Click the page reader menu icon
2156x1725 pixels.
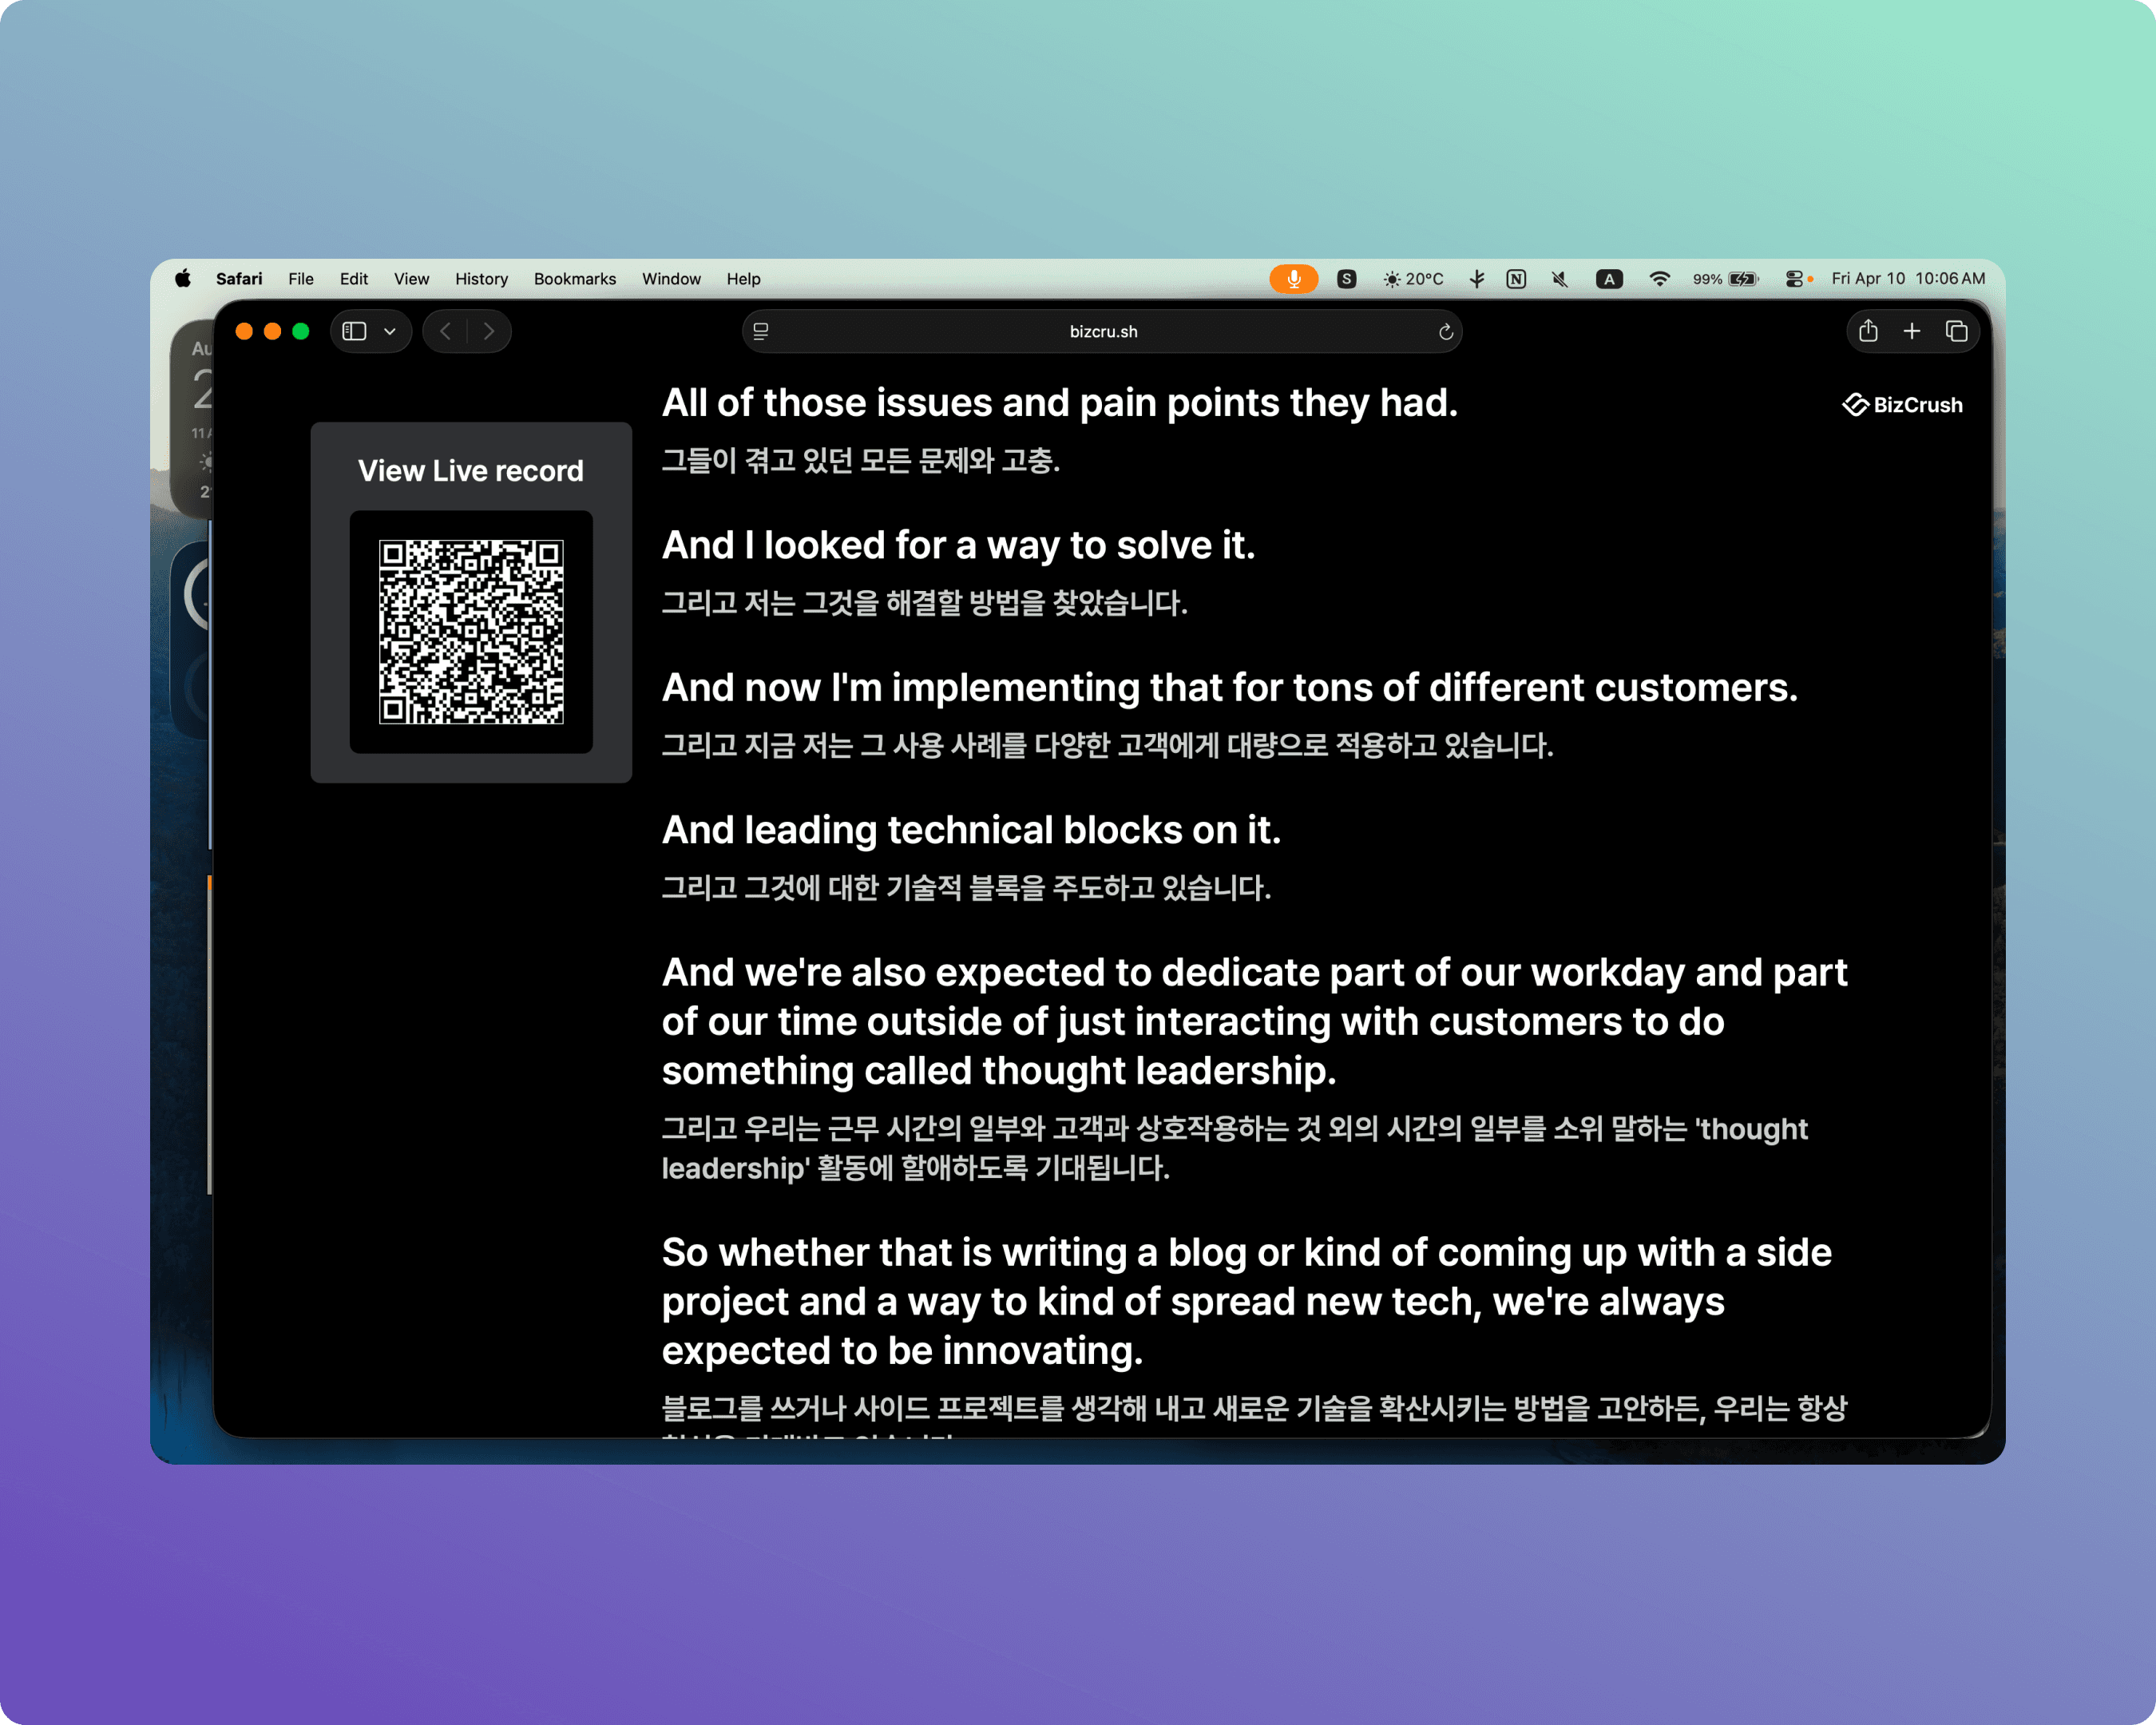coord(761,332)
